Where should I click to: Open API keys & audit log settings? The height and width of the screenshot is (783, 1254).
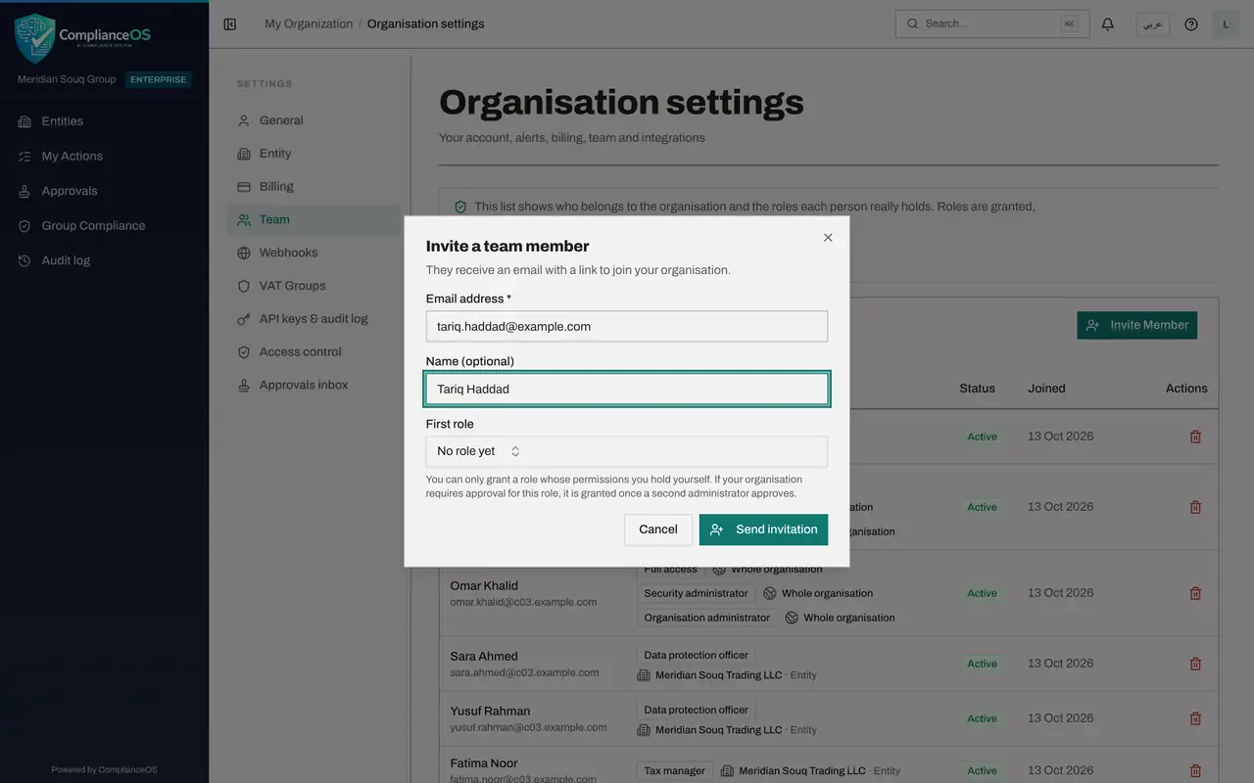point(315,319)
